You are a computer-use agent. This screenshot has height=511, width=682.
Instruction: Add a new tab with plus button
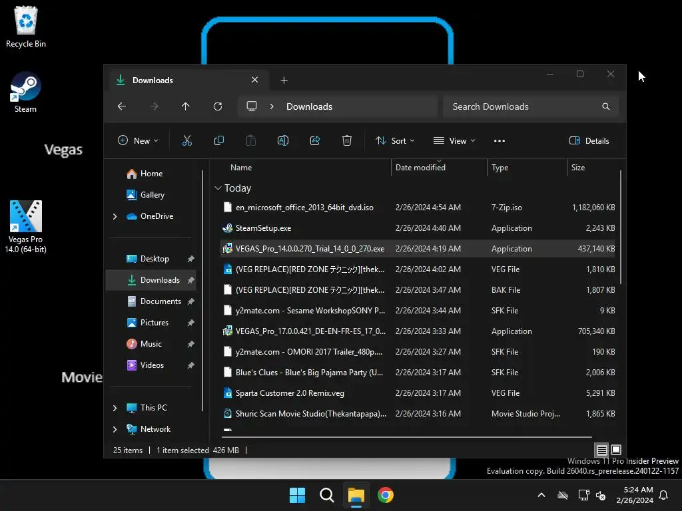point(284,81)
